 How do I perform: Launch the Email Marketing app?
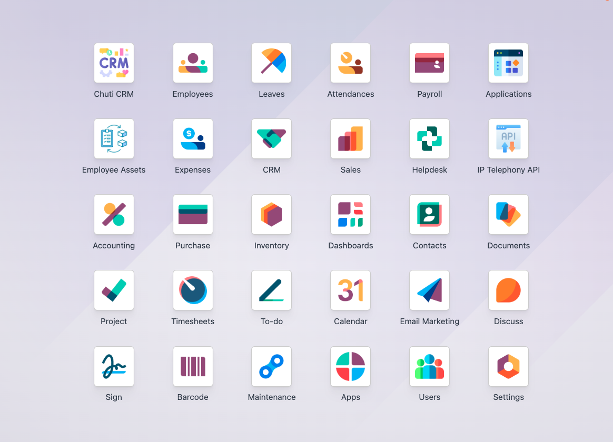pos(429,290)
